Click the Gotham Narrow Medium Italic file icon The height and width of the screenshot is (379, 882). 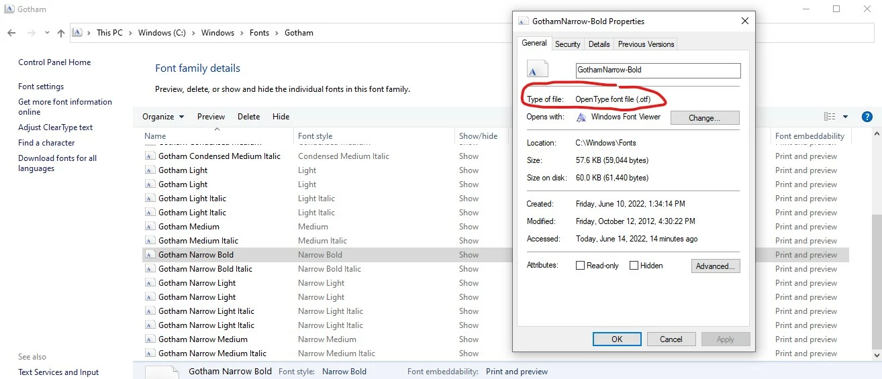pyautogui.click(x=150, y=354)
